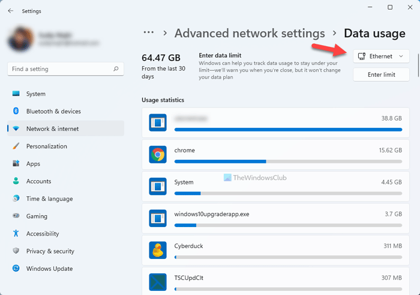Click the chrome data usage bar
The height and width of the screenshot is (295, 420).
288,161
